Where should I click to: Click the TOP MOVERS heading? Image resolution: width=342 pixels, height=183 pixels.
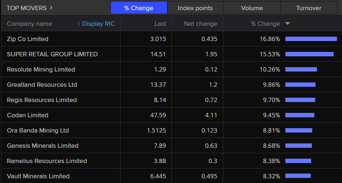[27, 8]
